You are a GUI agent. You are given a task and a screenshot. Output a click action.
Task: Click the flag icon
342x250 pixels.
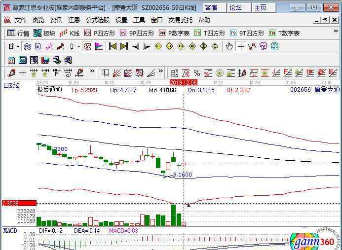click(99, 46)
